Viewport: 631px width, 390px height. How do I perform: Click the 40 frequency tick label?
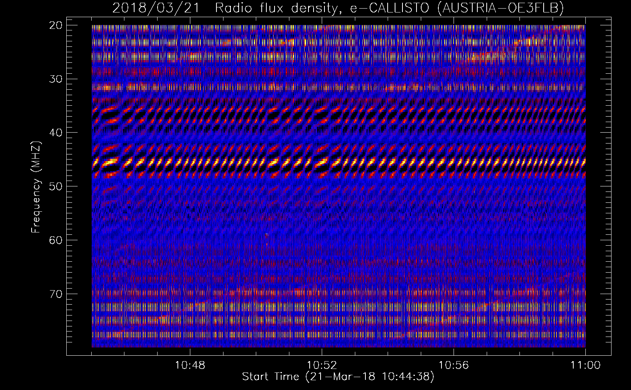pos(56,133)
